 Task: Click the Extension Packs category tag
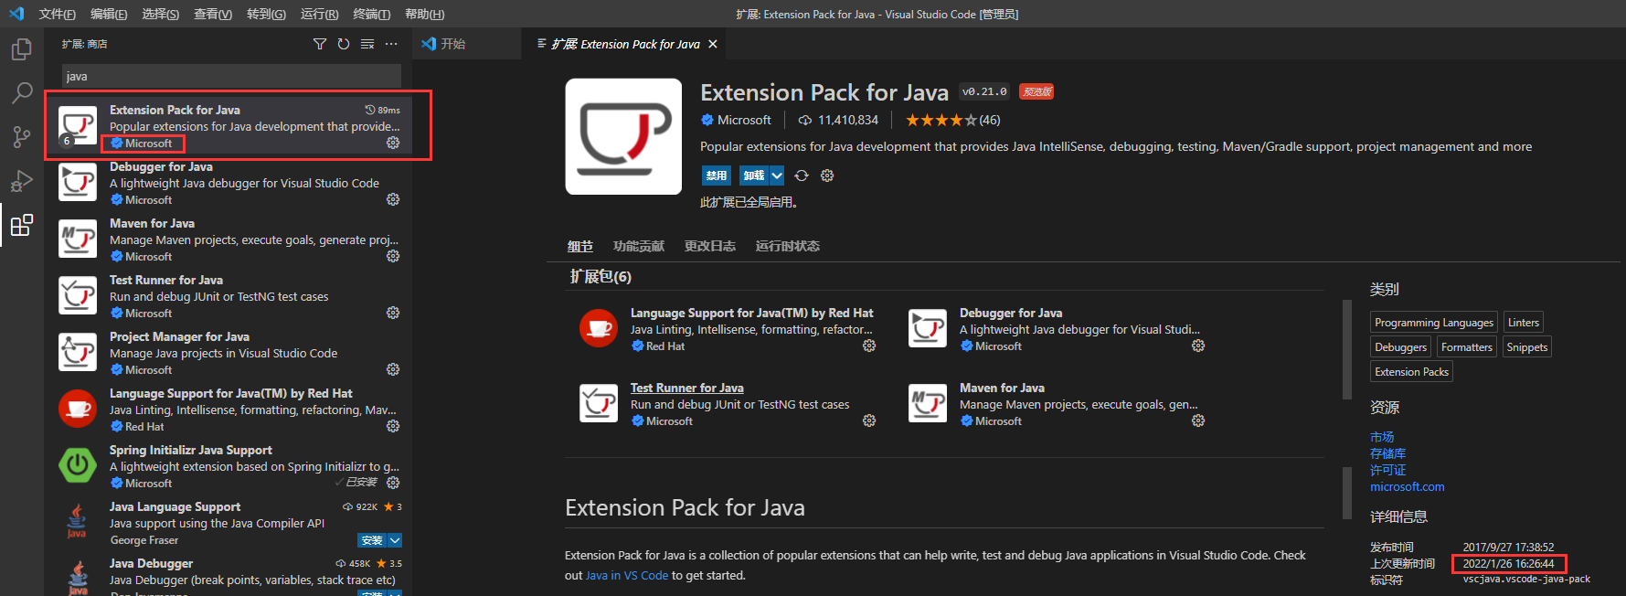point(1412,371)
